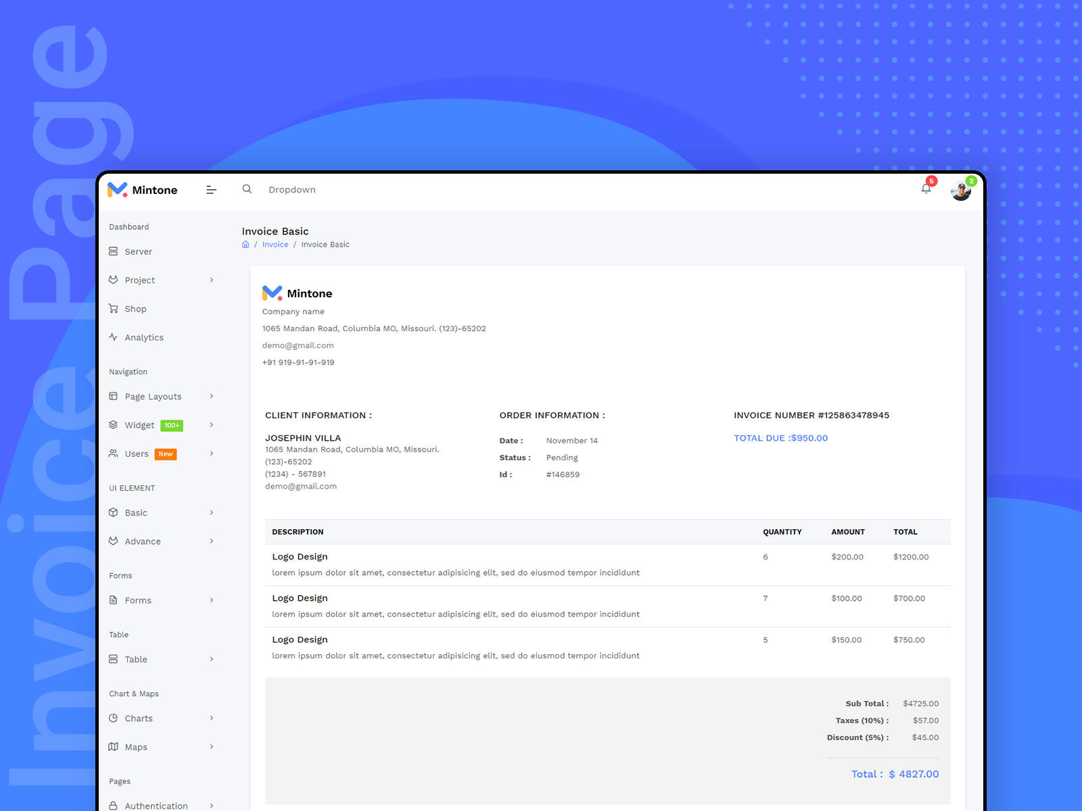This screenshot has width=1082, height=811.
Task: Open the Users menu item
Action: coord(137,454)
